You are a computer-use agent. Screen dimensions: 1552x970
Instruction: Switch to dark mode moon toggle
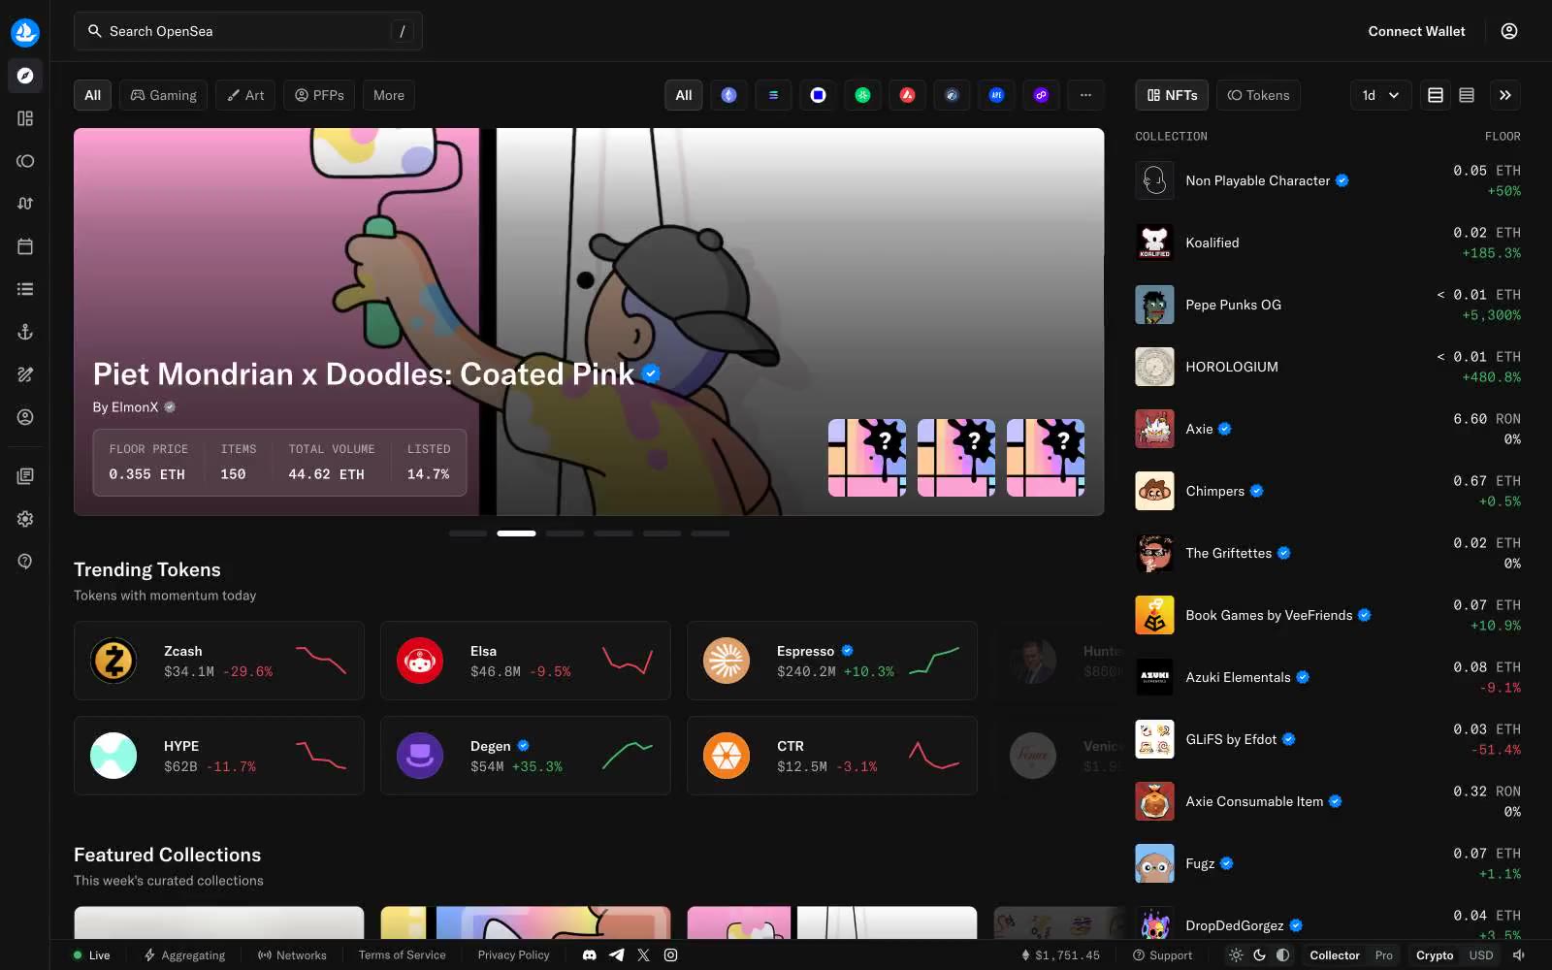click(1259, 955)
